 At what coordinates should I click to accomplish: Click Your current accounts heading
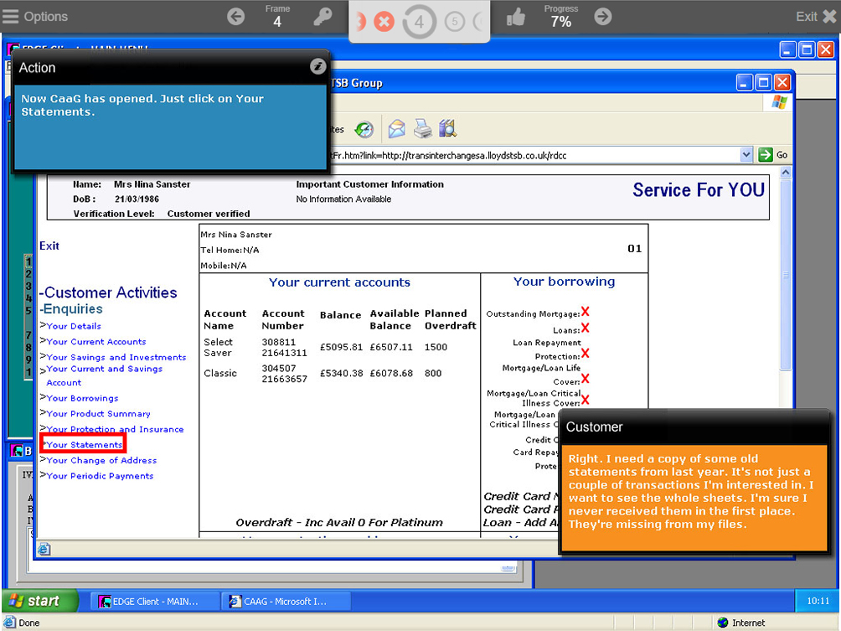coord(339,282)
